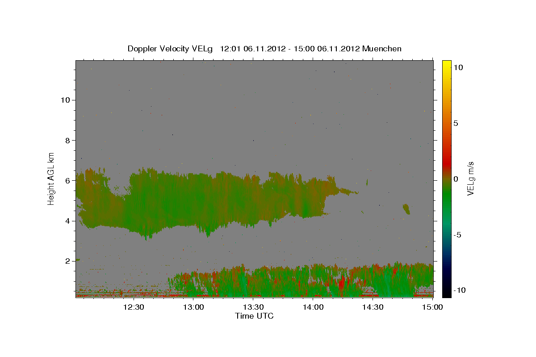Click the colorbar value -10
The height and width of the screenshot is (357, 536).
(x=459, y=290)
